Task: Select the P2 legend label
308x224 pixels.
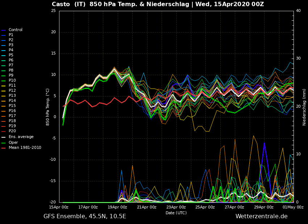Action: click(11, 40)
